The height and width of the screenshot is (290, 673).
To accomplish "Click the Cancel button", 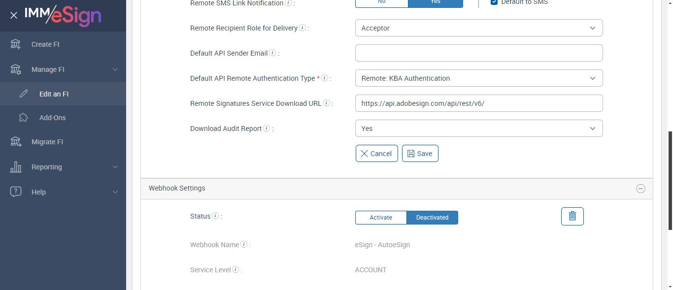I will [x=376, y=154].
